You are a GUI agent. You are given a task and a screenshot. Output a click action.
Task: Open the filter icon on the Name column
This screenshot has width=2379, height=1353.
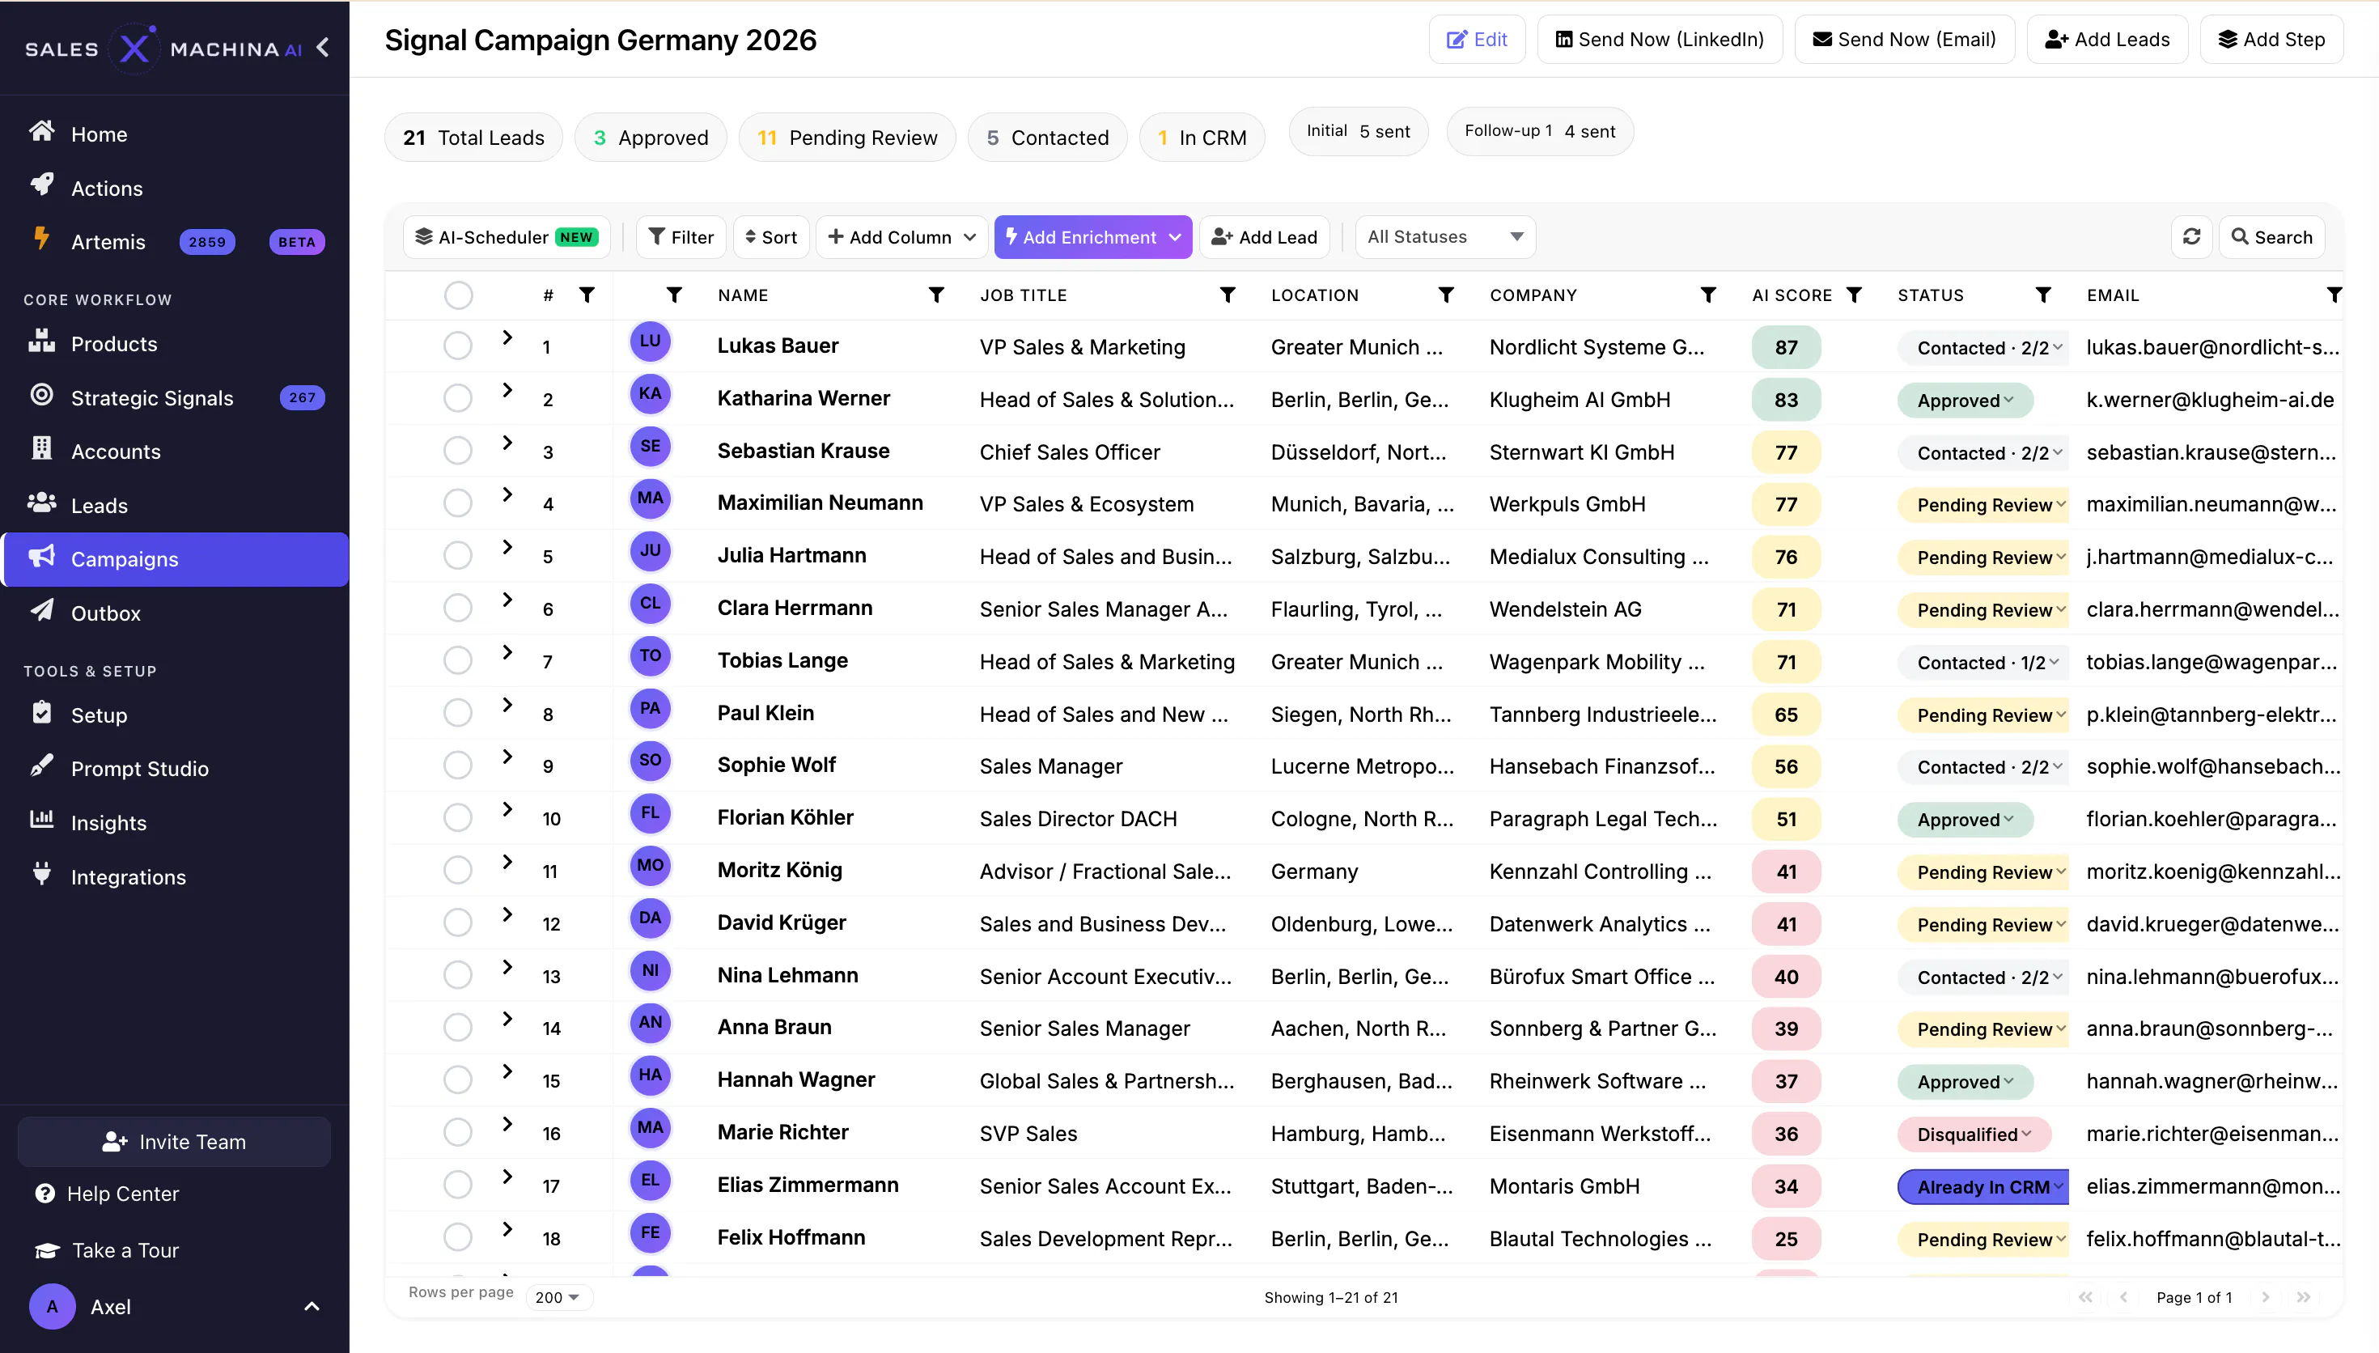pos(936,295)
